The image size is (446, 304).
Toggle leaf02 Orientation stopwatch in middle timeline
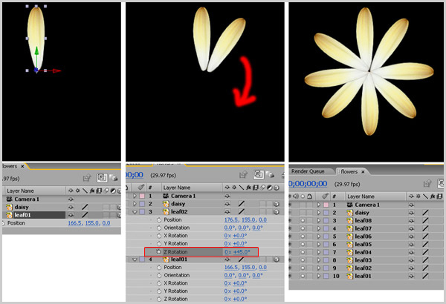click(x=159, y=228)
